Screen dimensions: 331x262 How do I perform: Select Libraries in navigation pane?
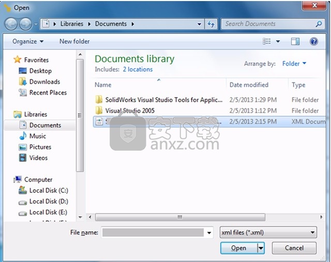pos(36,114)
